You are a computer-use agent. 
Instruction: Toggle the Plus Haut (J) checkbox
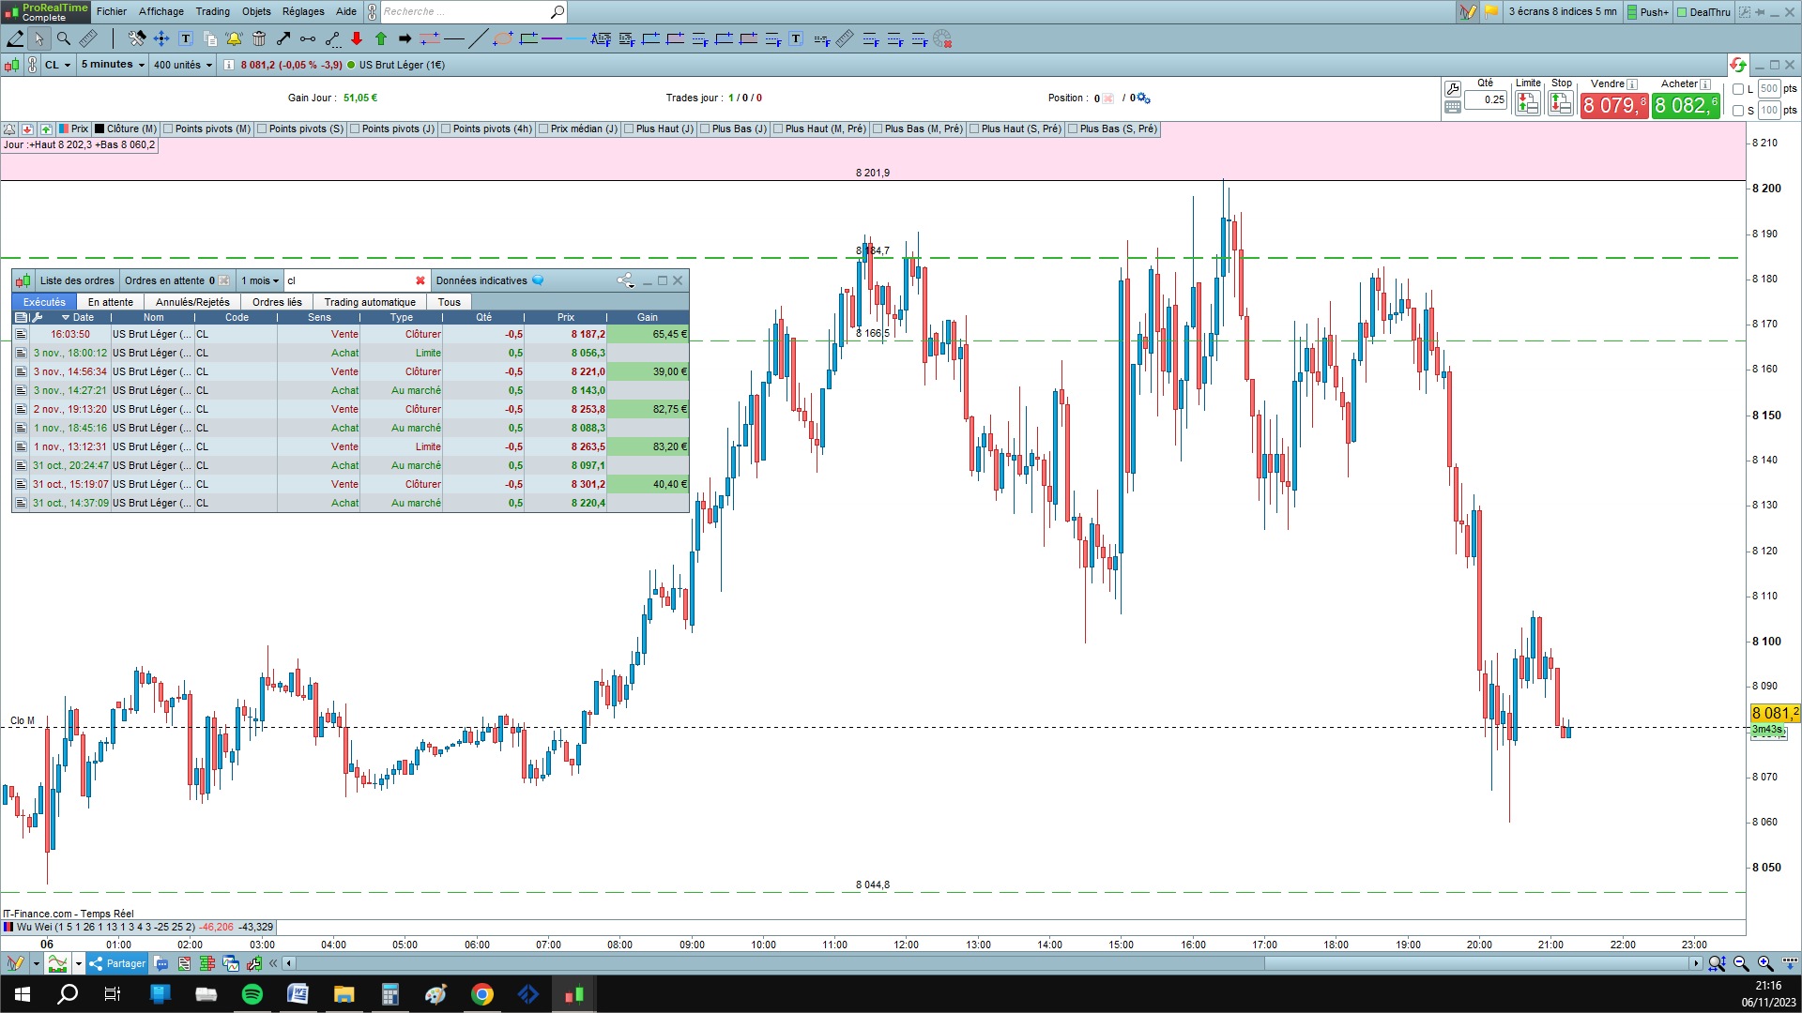pyautogui.click(x=630, y=129)
